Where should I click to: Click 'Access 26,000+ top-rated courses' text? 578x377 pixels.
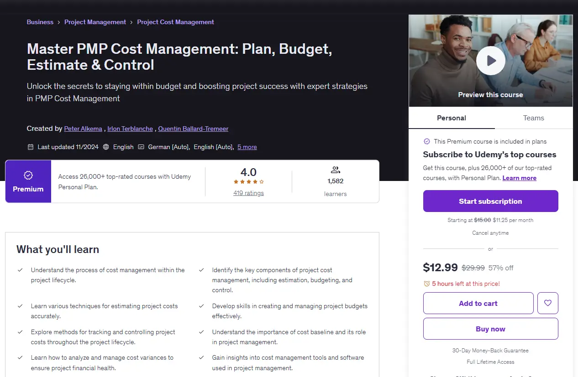click(x=125, y=181)
